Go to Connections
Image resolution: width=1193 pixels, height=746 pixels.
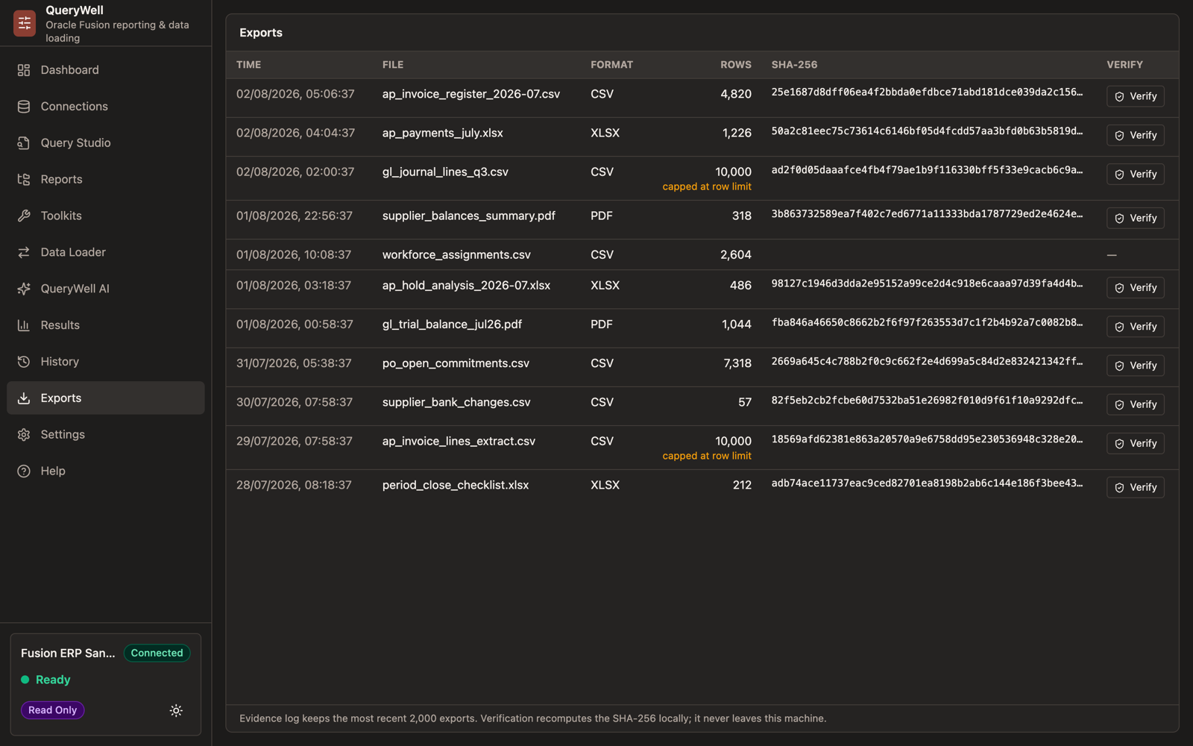106,107
